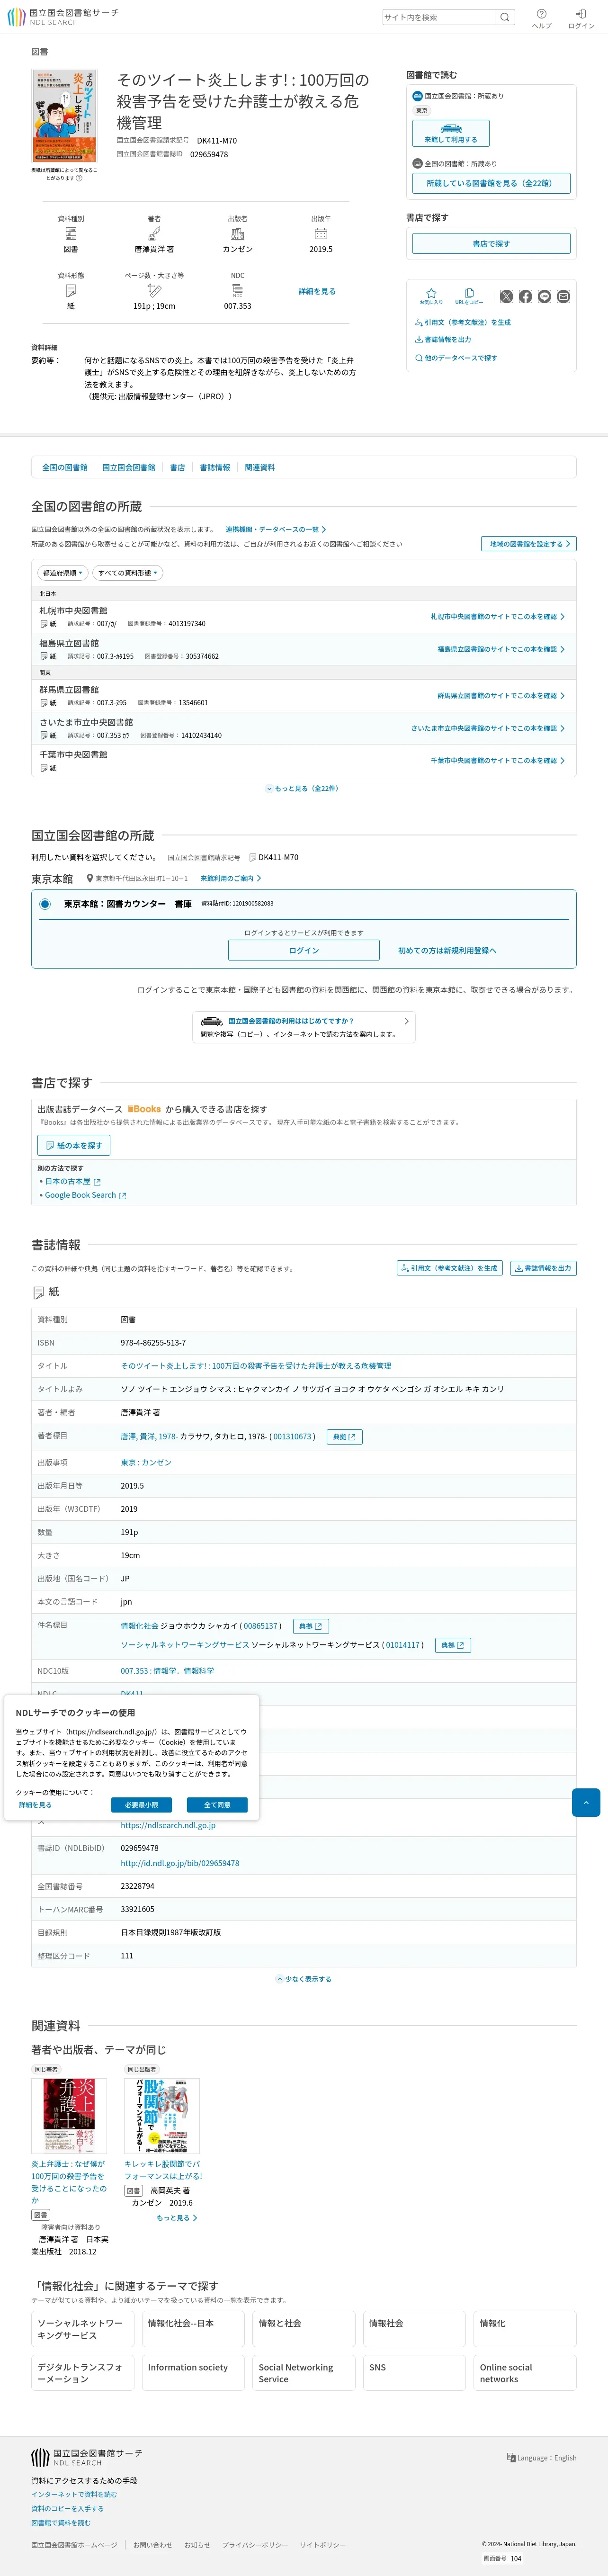Browse the 情報化社会--日本 theme card
Viewport: 608px width, 2576px height.
pyautogui.click(x=193, y=2329)
